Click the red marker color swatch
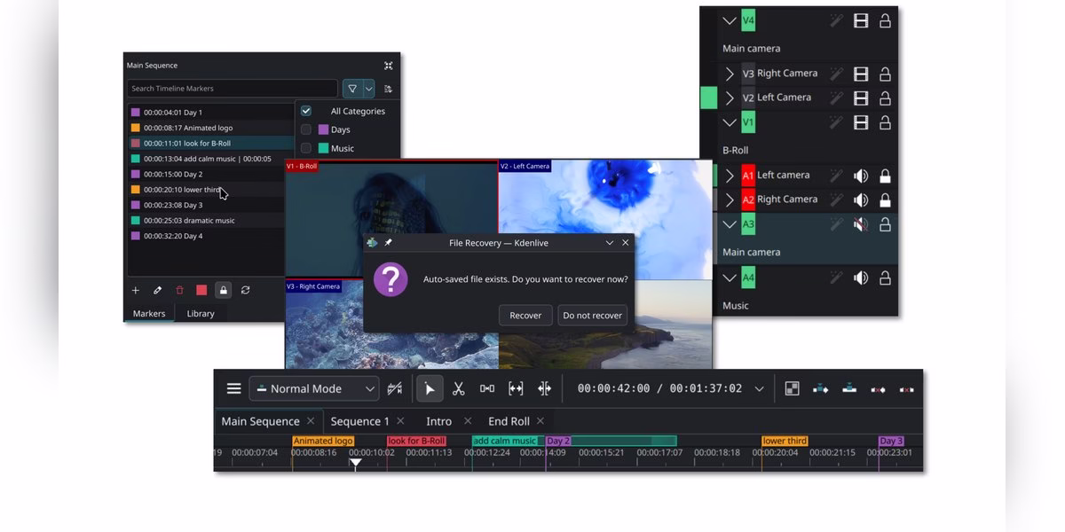 pyautogui.click(x=201, y=290)
